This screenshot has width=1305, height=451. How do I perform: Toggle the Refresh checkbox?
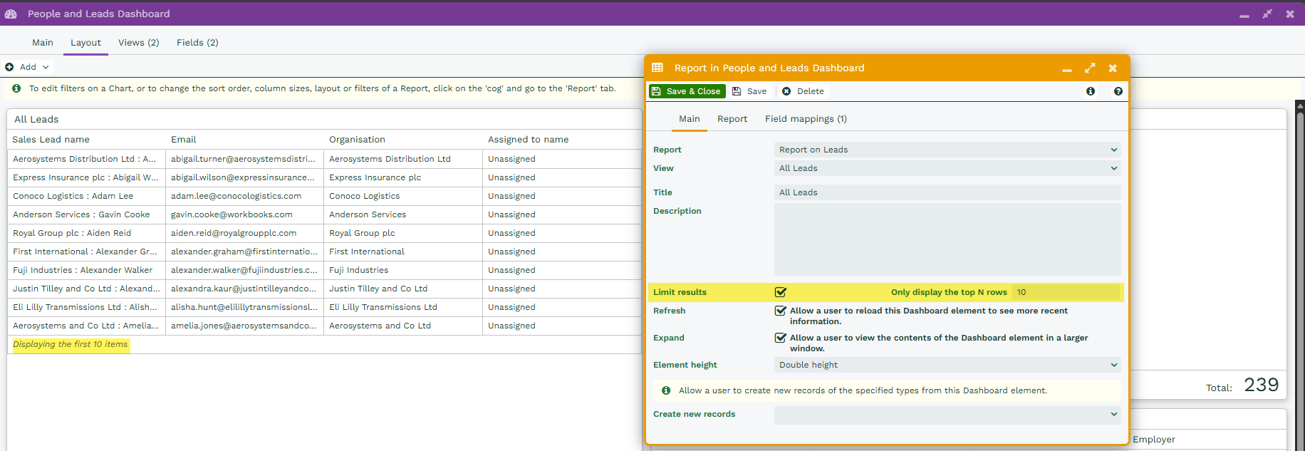(781, 311)
